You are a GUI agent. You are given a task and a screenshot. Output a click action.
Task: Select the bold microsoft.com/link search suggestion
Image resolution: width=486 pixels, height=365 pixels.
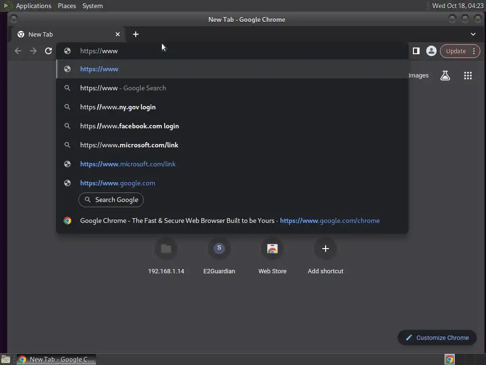coord(232,145)
